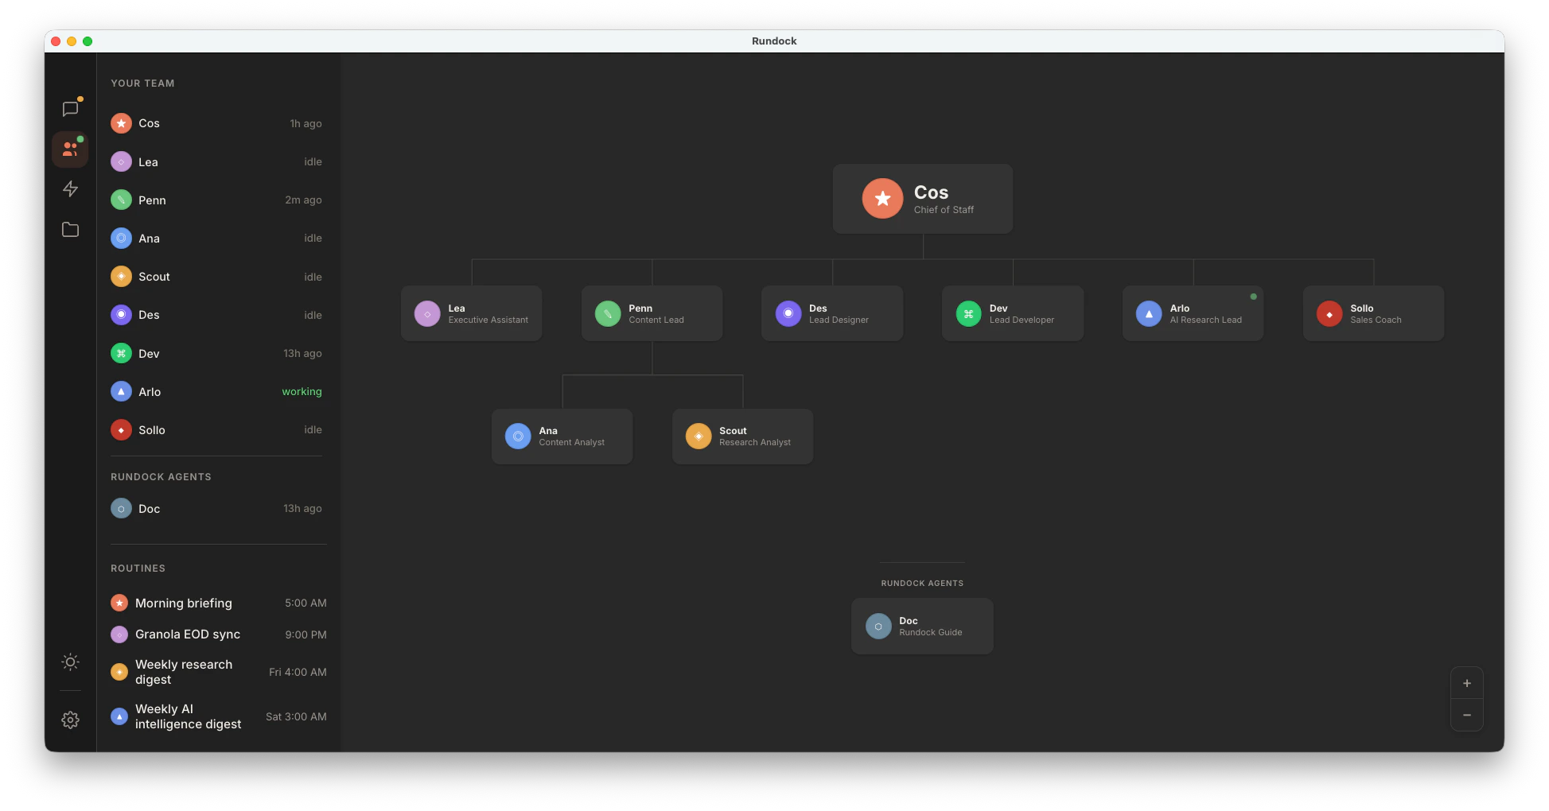Select 'Lead Developer' role text
The image size is (1549, 811).
coord(1022,320)
